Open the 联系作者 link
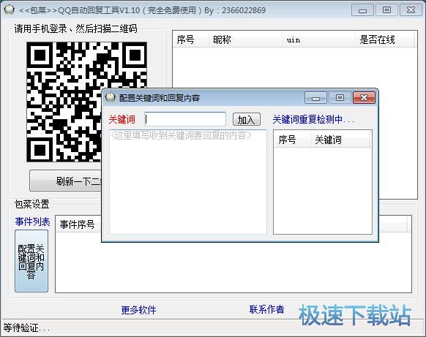Viewport: 426px width, 337px height. pyautogui.click(x=266, y=309)
